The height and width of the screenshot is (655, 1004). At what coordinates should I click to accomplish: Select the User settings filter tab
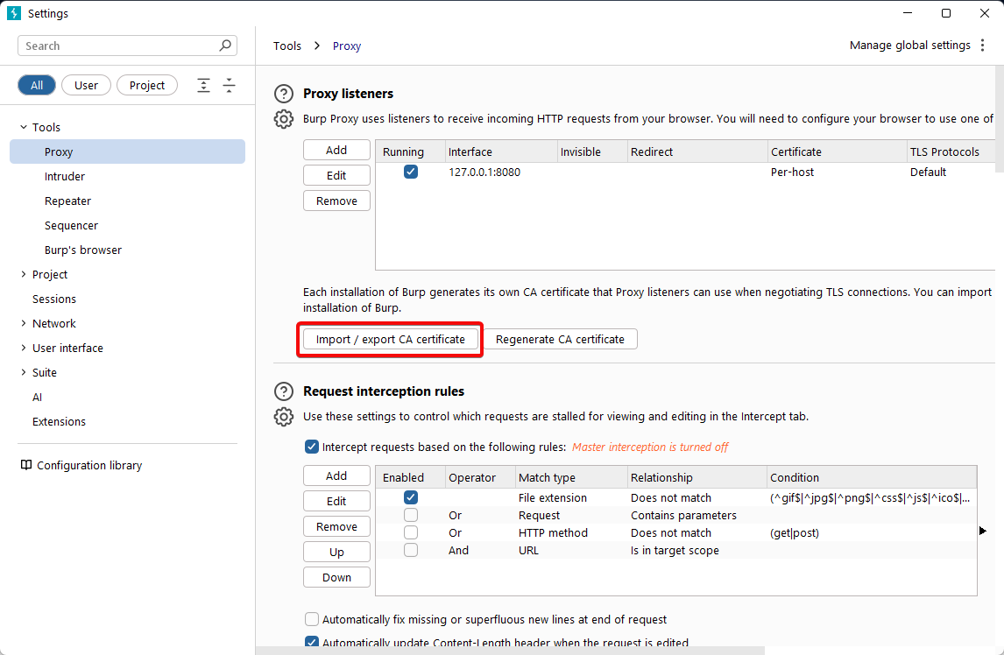(86, 85)
